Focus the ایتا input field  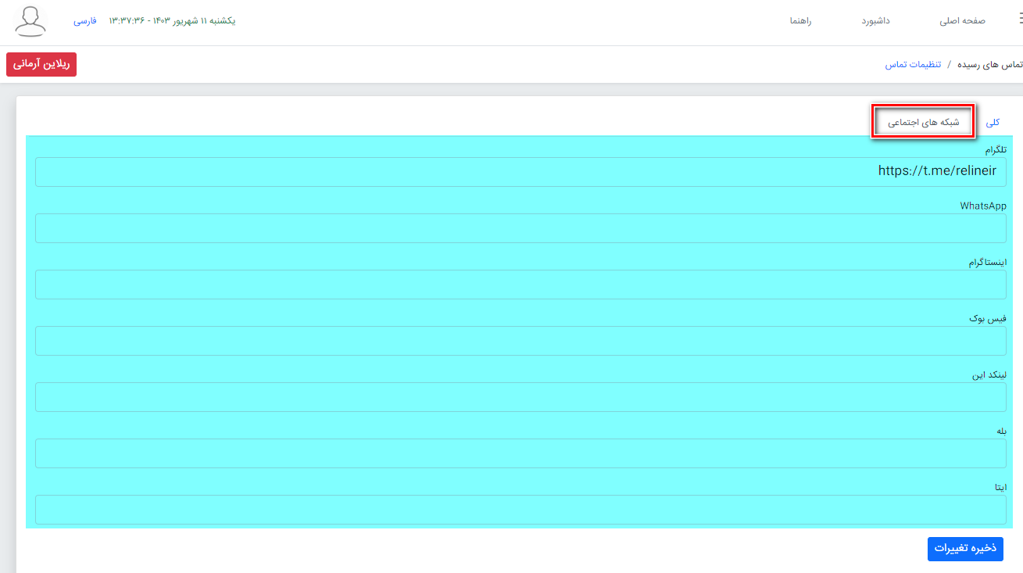(520, 510)
